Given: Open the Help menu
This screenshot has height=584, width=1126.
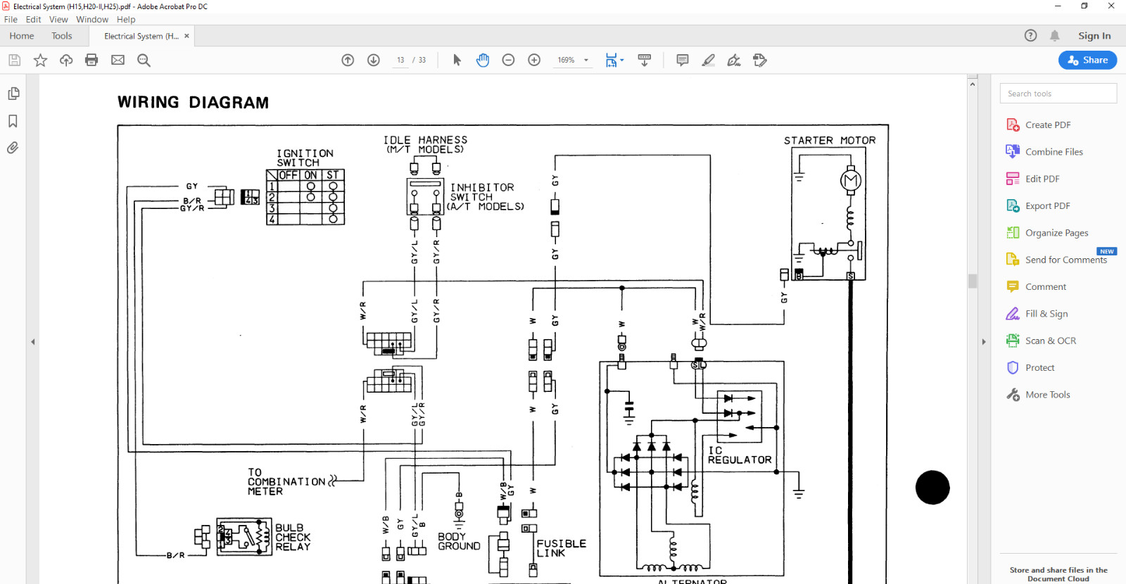Looking at the screenshot, I should pos(126,20).
